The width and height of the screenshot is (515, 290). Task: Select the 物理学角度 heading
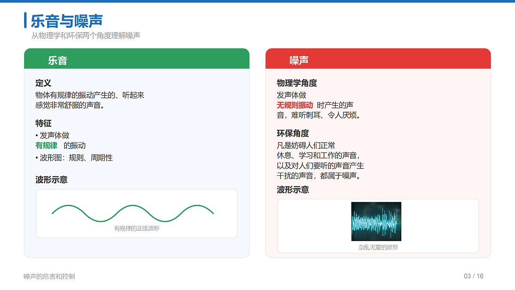tap(297, 83)
